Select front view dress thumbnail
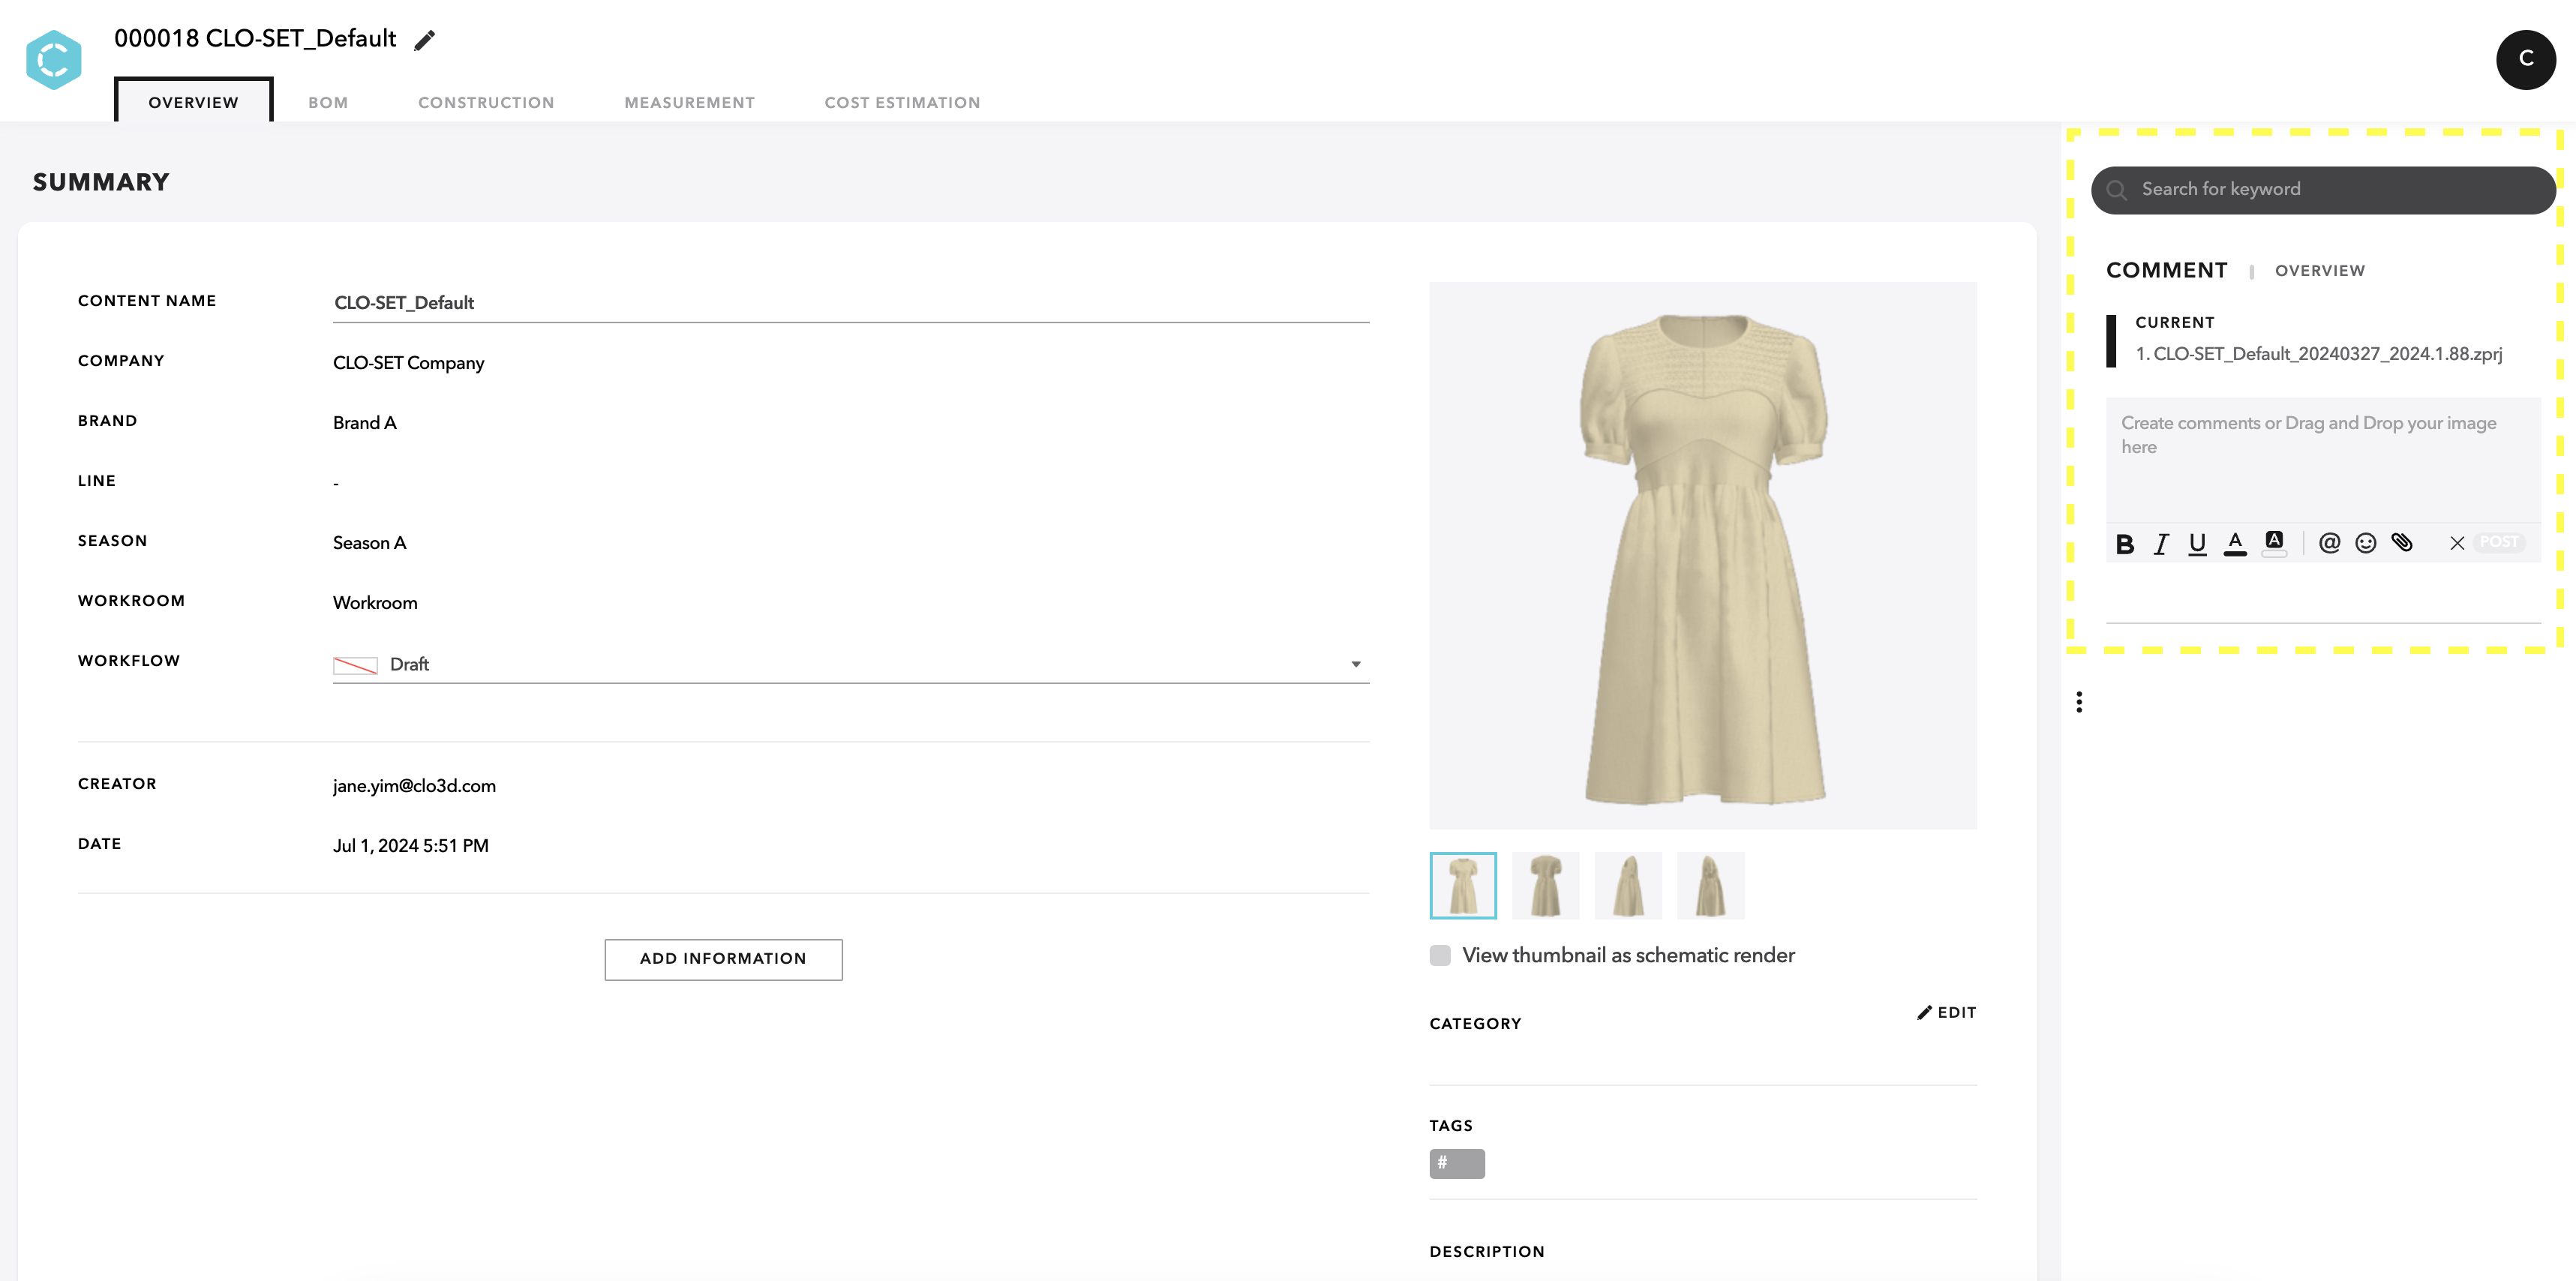2576x1281 pixels. pyautogui.click(x=1463, y=886)
